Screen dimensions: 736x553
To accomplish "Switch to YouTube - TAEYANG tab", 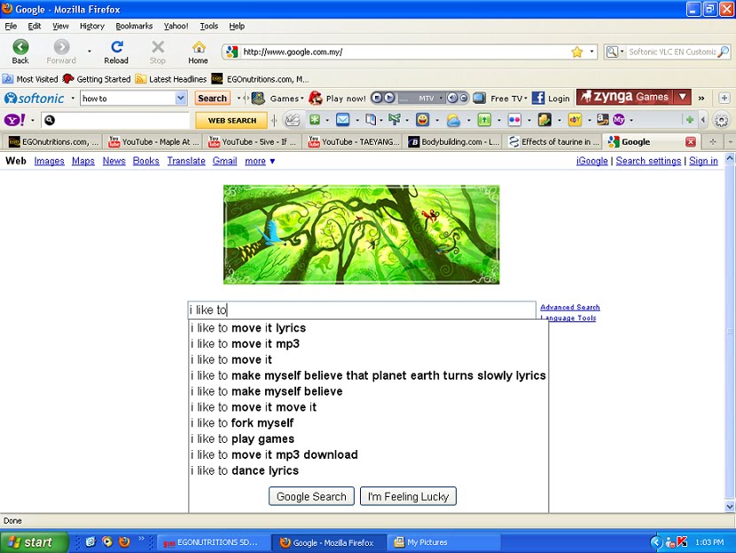I will [354, 141].
